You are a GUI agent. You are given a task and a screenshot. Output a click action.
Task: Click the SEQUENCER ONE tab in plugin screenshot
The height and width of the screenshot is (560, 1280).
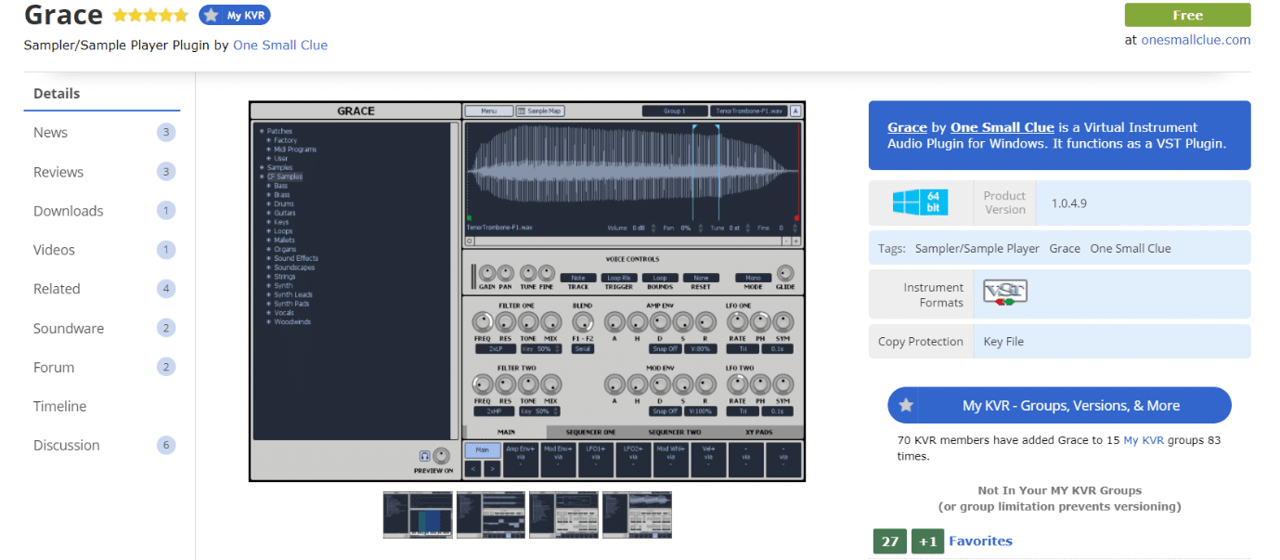[x=590, y=432]
